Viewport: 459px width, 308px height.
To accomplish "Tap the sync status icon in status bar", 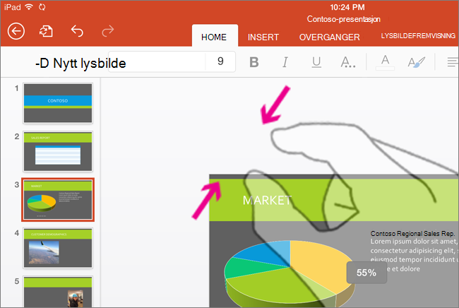I will click(42, 7).
